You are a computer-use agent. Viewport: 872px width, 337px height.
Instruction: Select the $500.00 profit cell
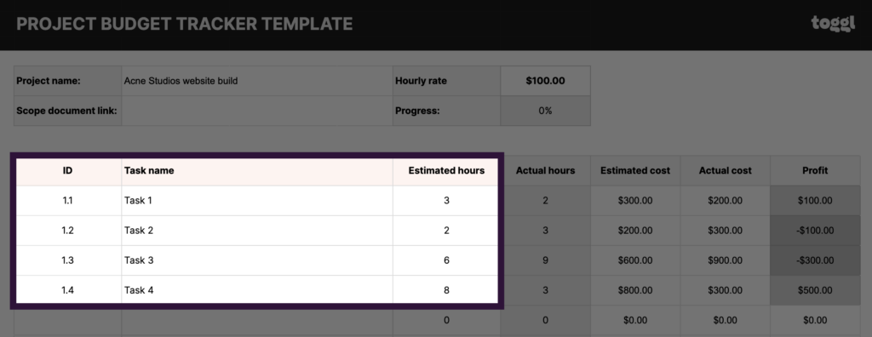815,290
